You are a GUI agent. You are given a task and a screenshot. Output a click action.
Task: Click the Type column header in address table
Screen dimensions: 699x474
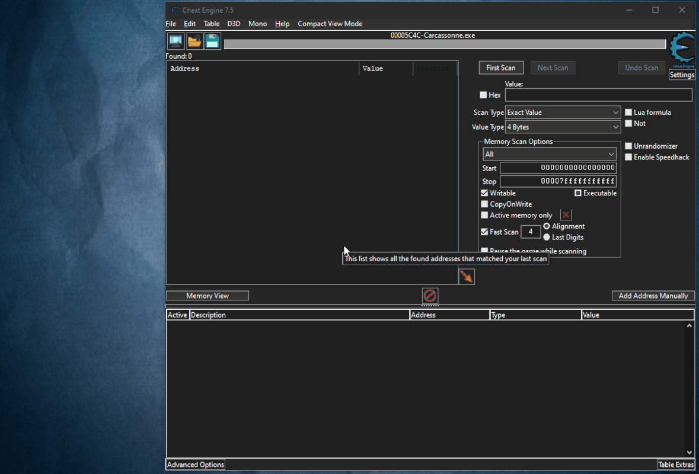click(x=535, y=315)
